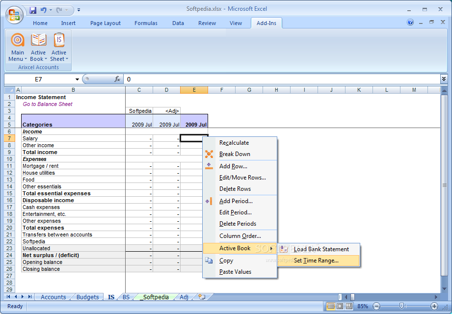Image resolution: width=452 pixels, height=314 pixels.
Task: Open the Page Layout tab
Action: [106, 23]
